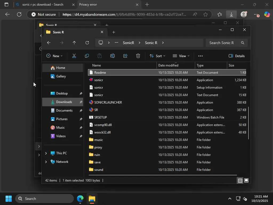Viewport: 273px width, 205px height.
Task: Open the See more ellipsis menu
Action: [200, 56]
